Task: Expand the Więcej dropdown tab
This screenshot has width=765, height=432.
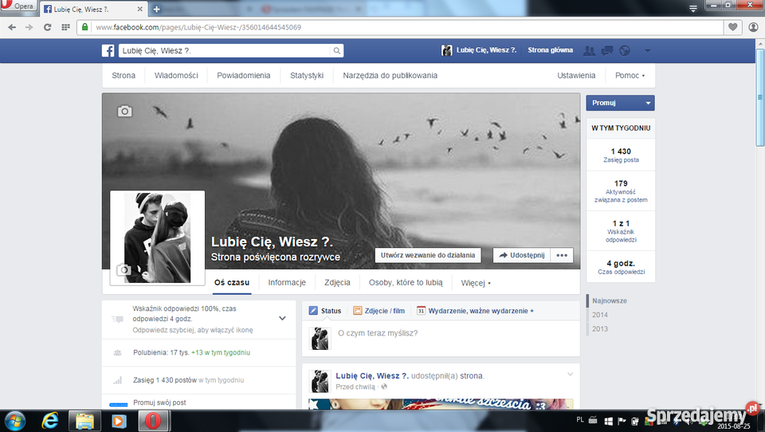Action: point(476,282)
